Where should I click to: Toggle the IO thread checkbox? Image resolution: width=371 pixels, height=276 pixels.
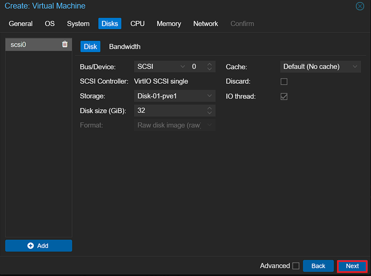(284, 96)
